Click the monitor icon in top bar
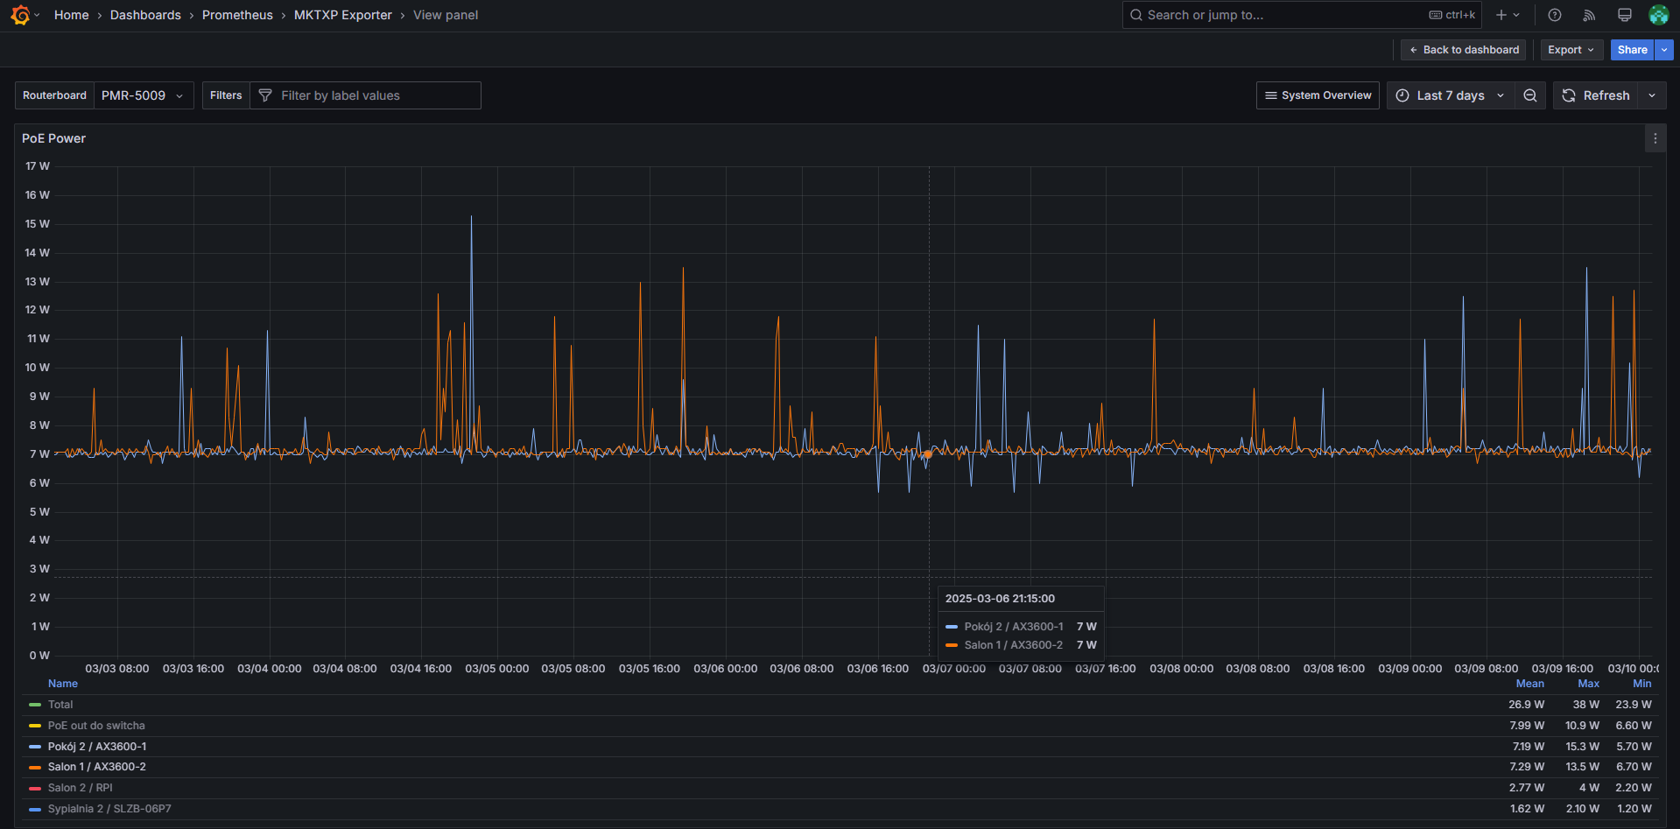The image size is (1680, 829). [x=1624, y=15]
